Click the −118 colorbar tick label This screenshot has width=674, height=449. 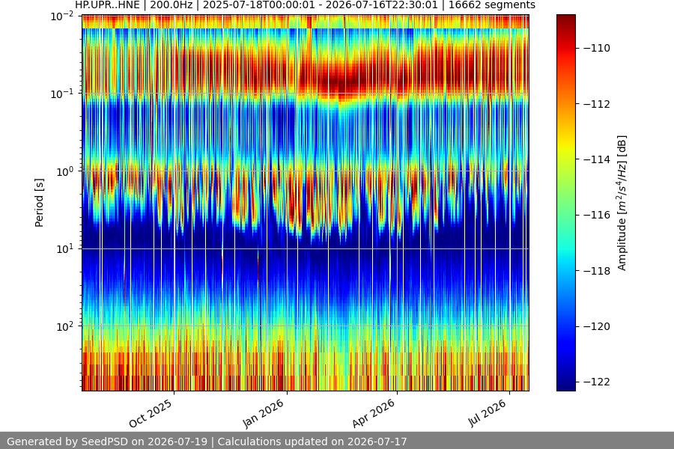(597, 271)
